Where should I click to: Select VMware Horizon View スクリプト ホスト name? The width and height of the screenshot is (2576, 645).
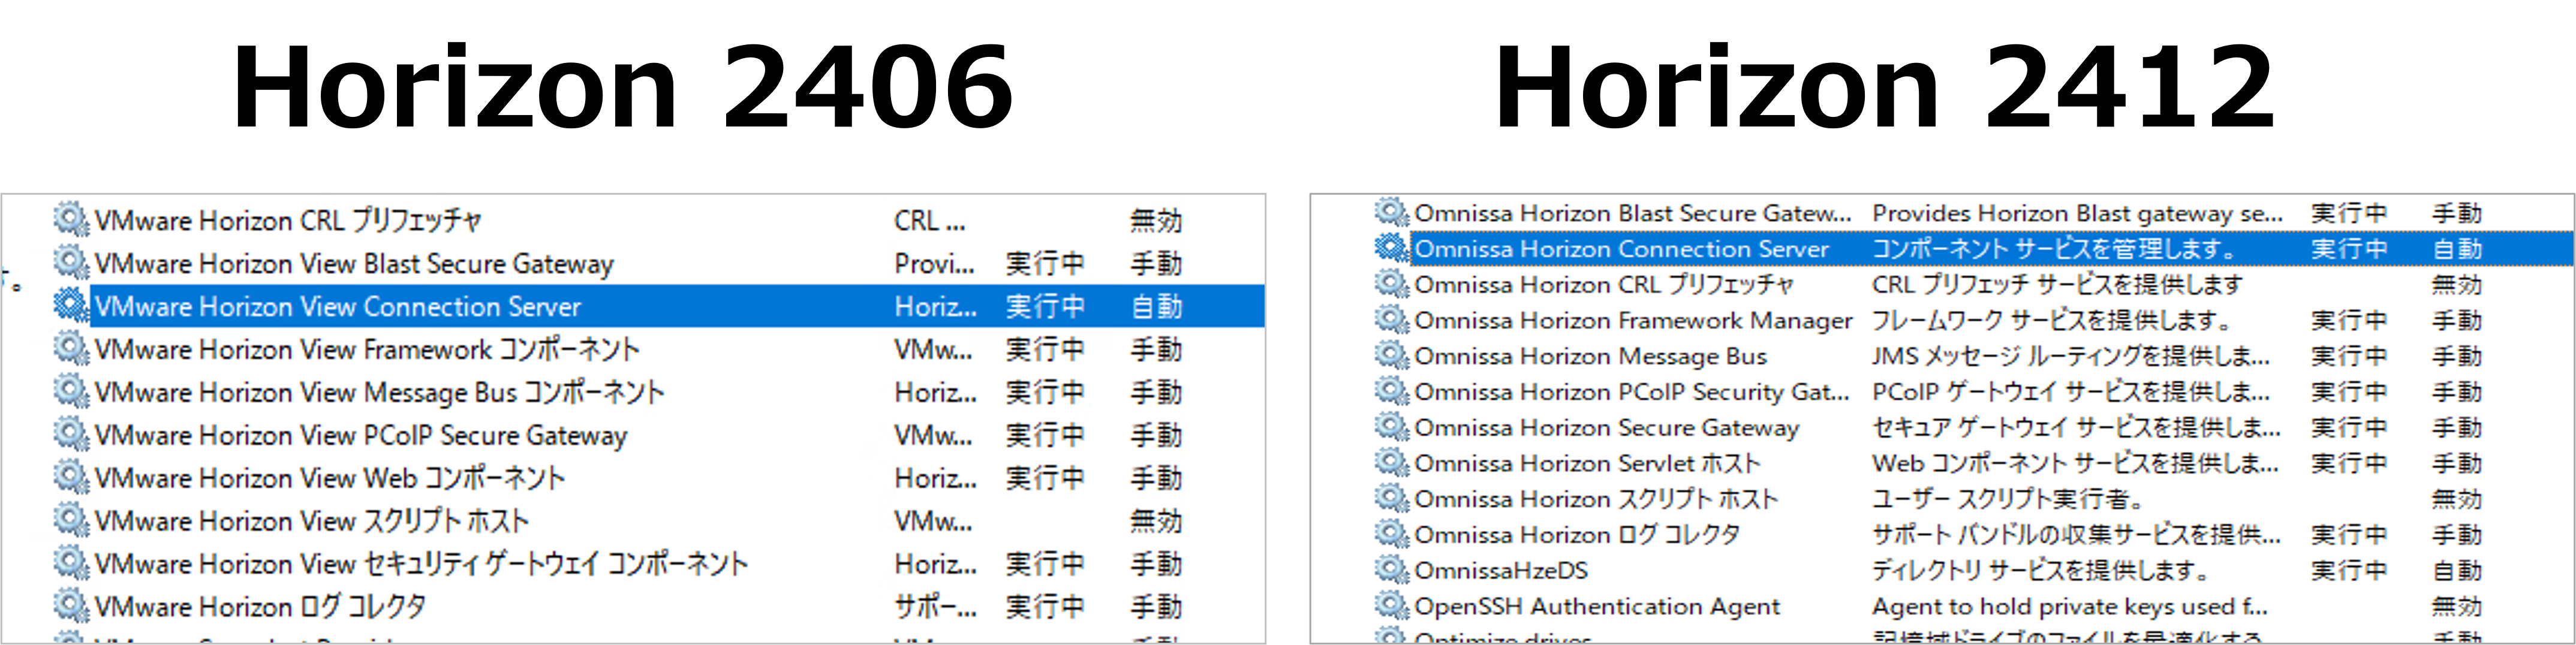point(312,521)
